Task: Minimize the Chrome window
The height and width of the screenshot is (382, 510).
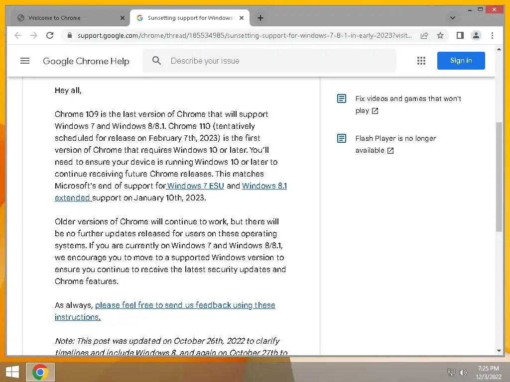Action: pyautogui.click(x=469, y=10)
